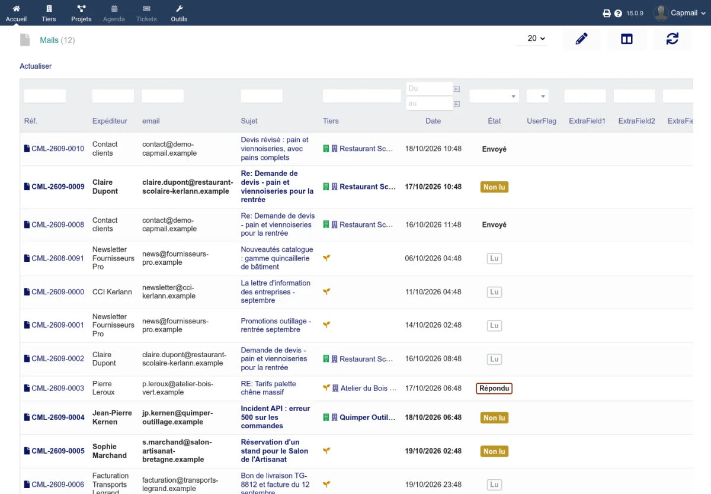711x494 pixels.
Task: Open calendar picker beside the au field
Action: point(457,104)
